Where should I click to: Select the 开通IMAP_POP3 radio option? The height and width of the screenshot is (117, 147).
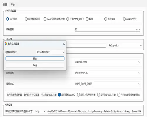(75, 19)
